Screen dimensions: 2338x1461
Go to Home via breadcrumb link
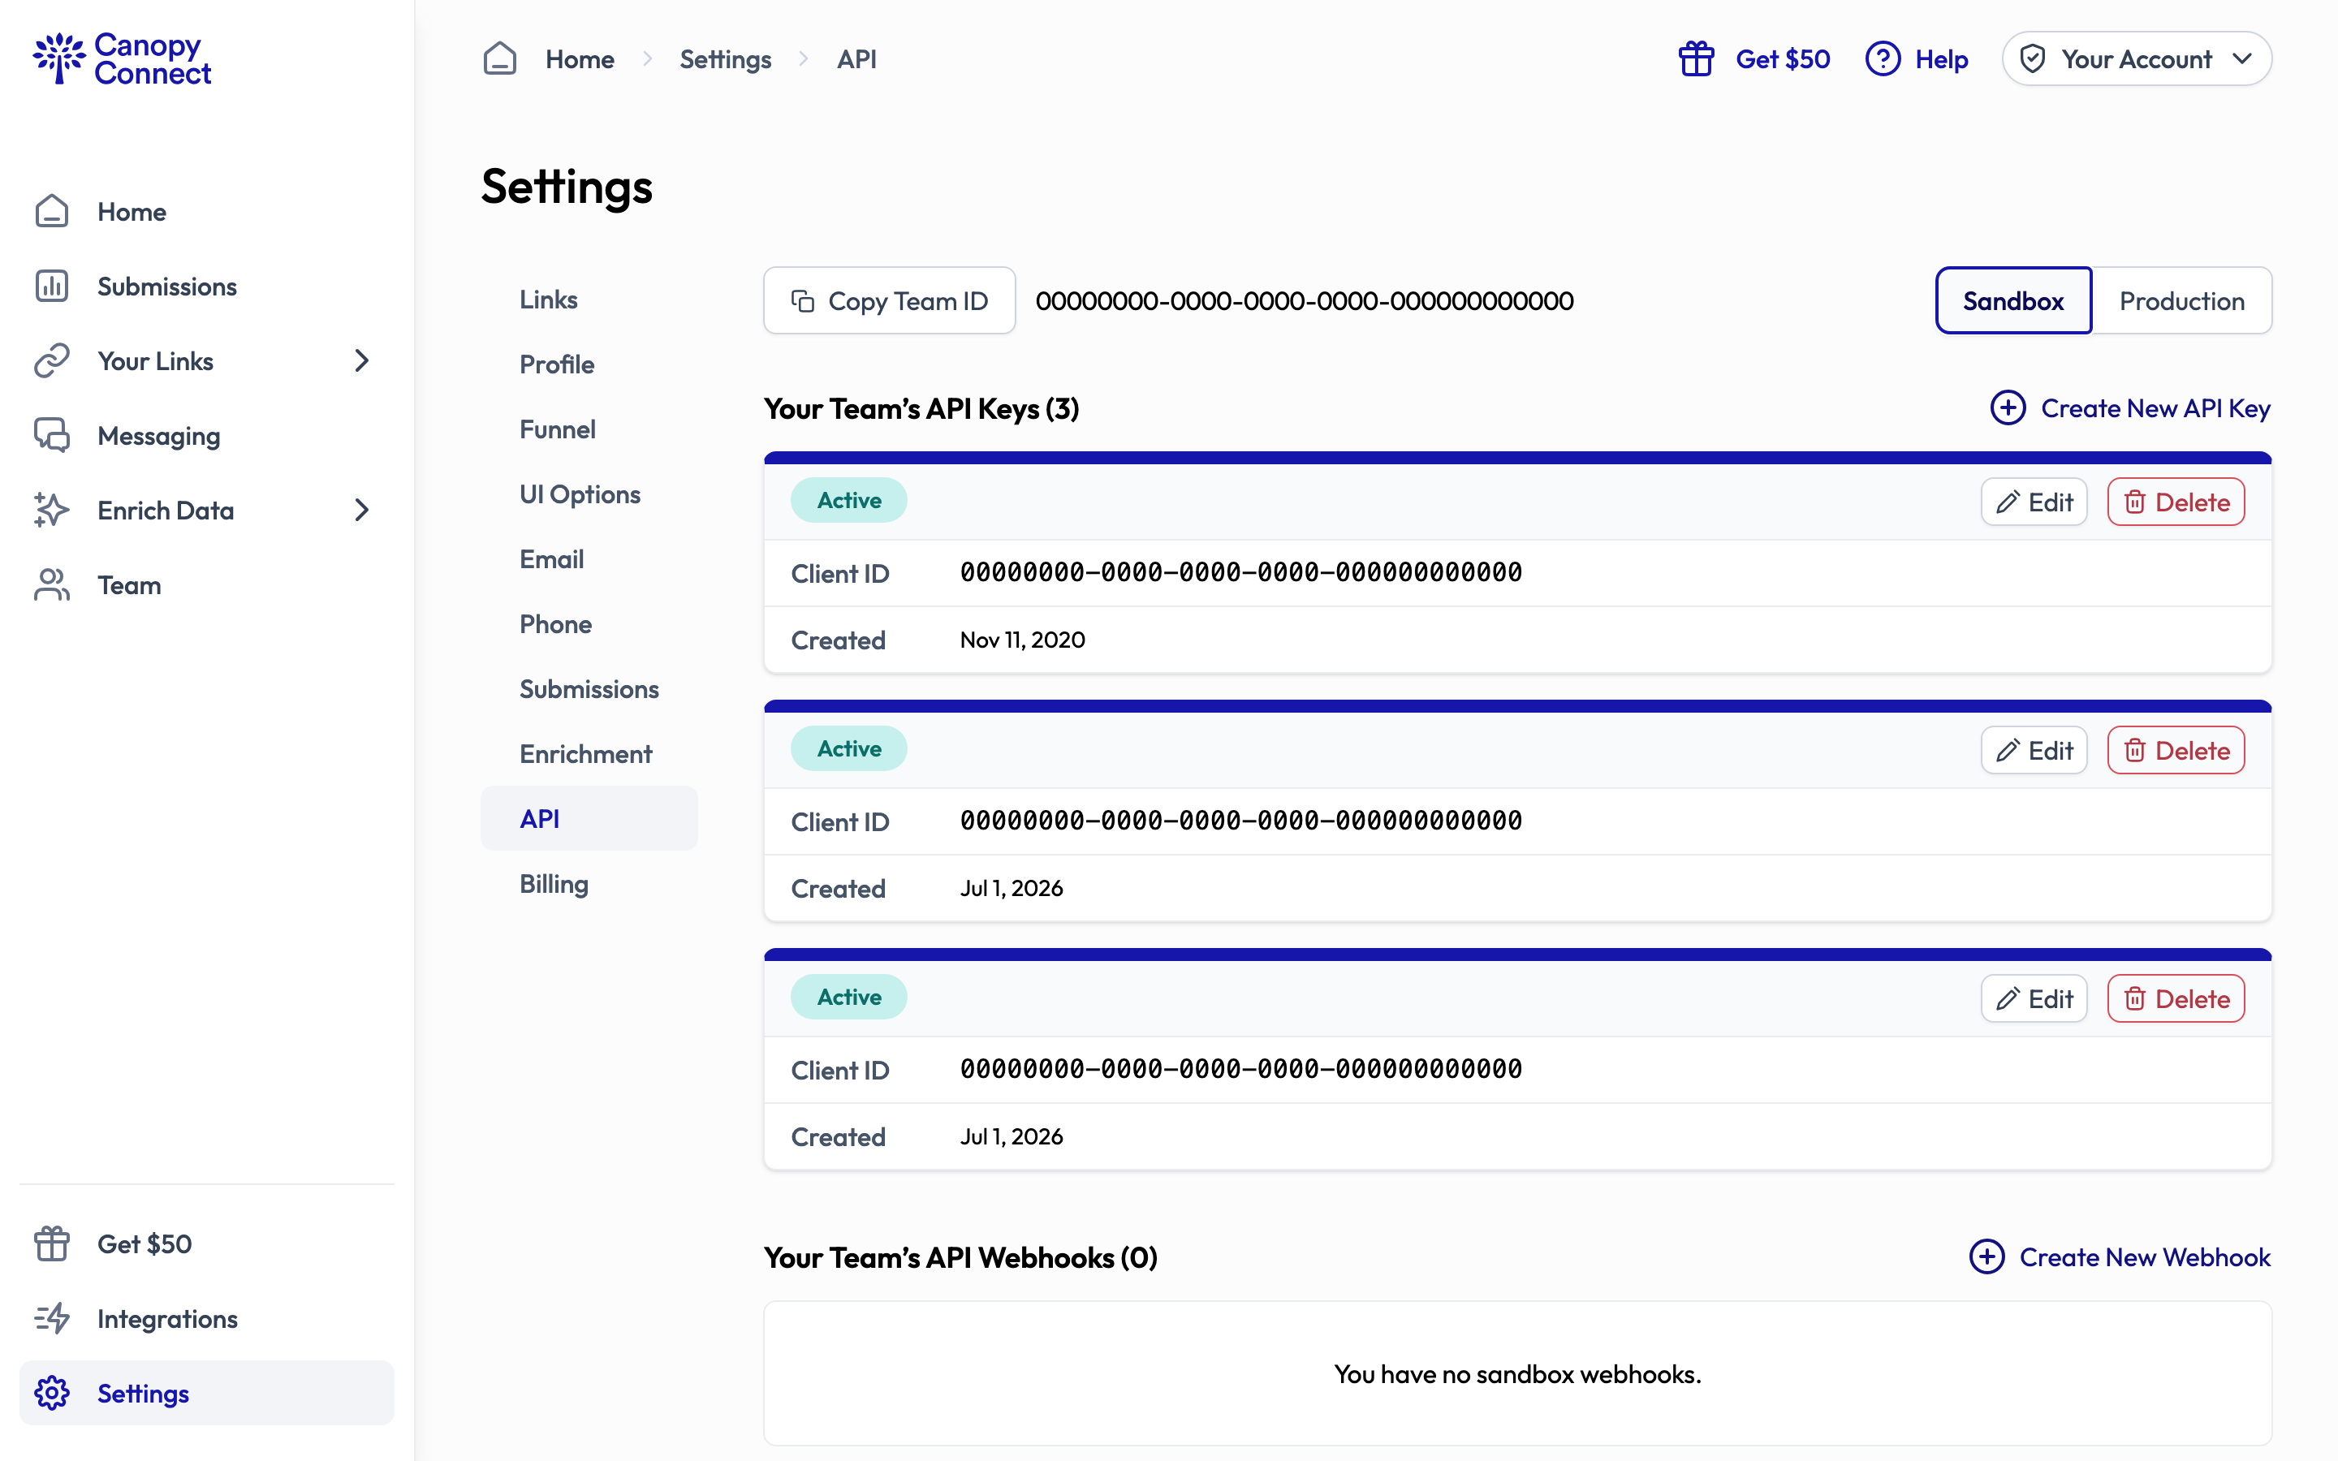[580, 59]
